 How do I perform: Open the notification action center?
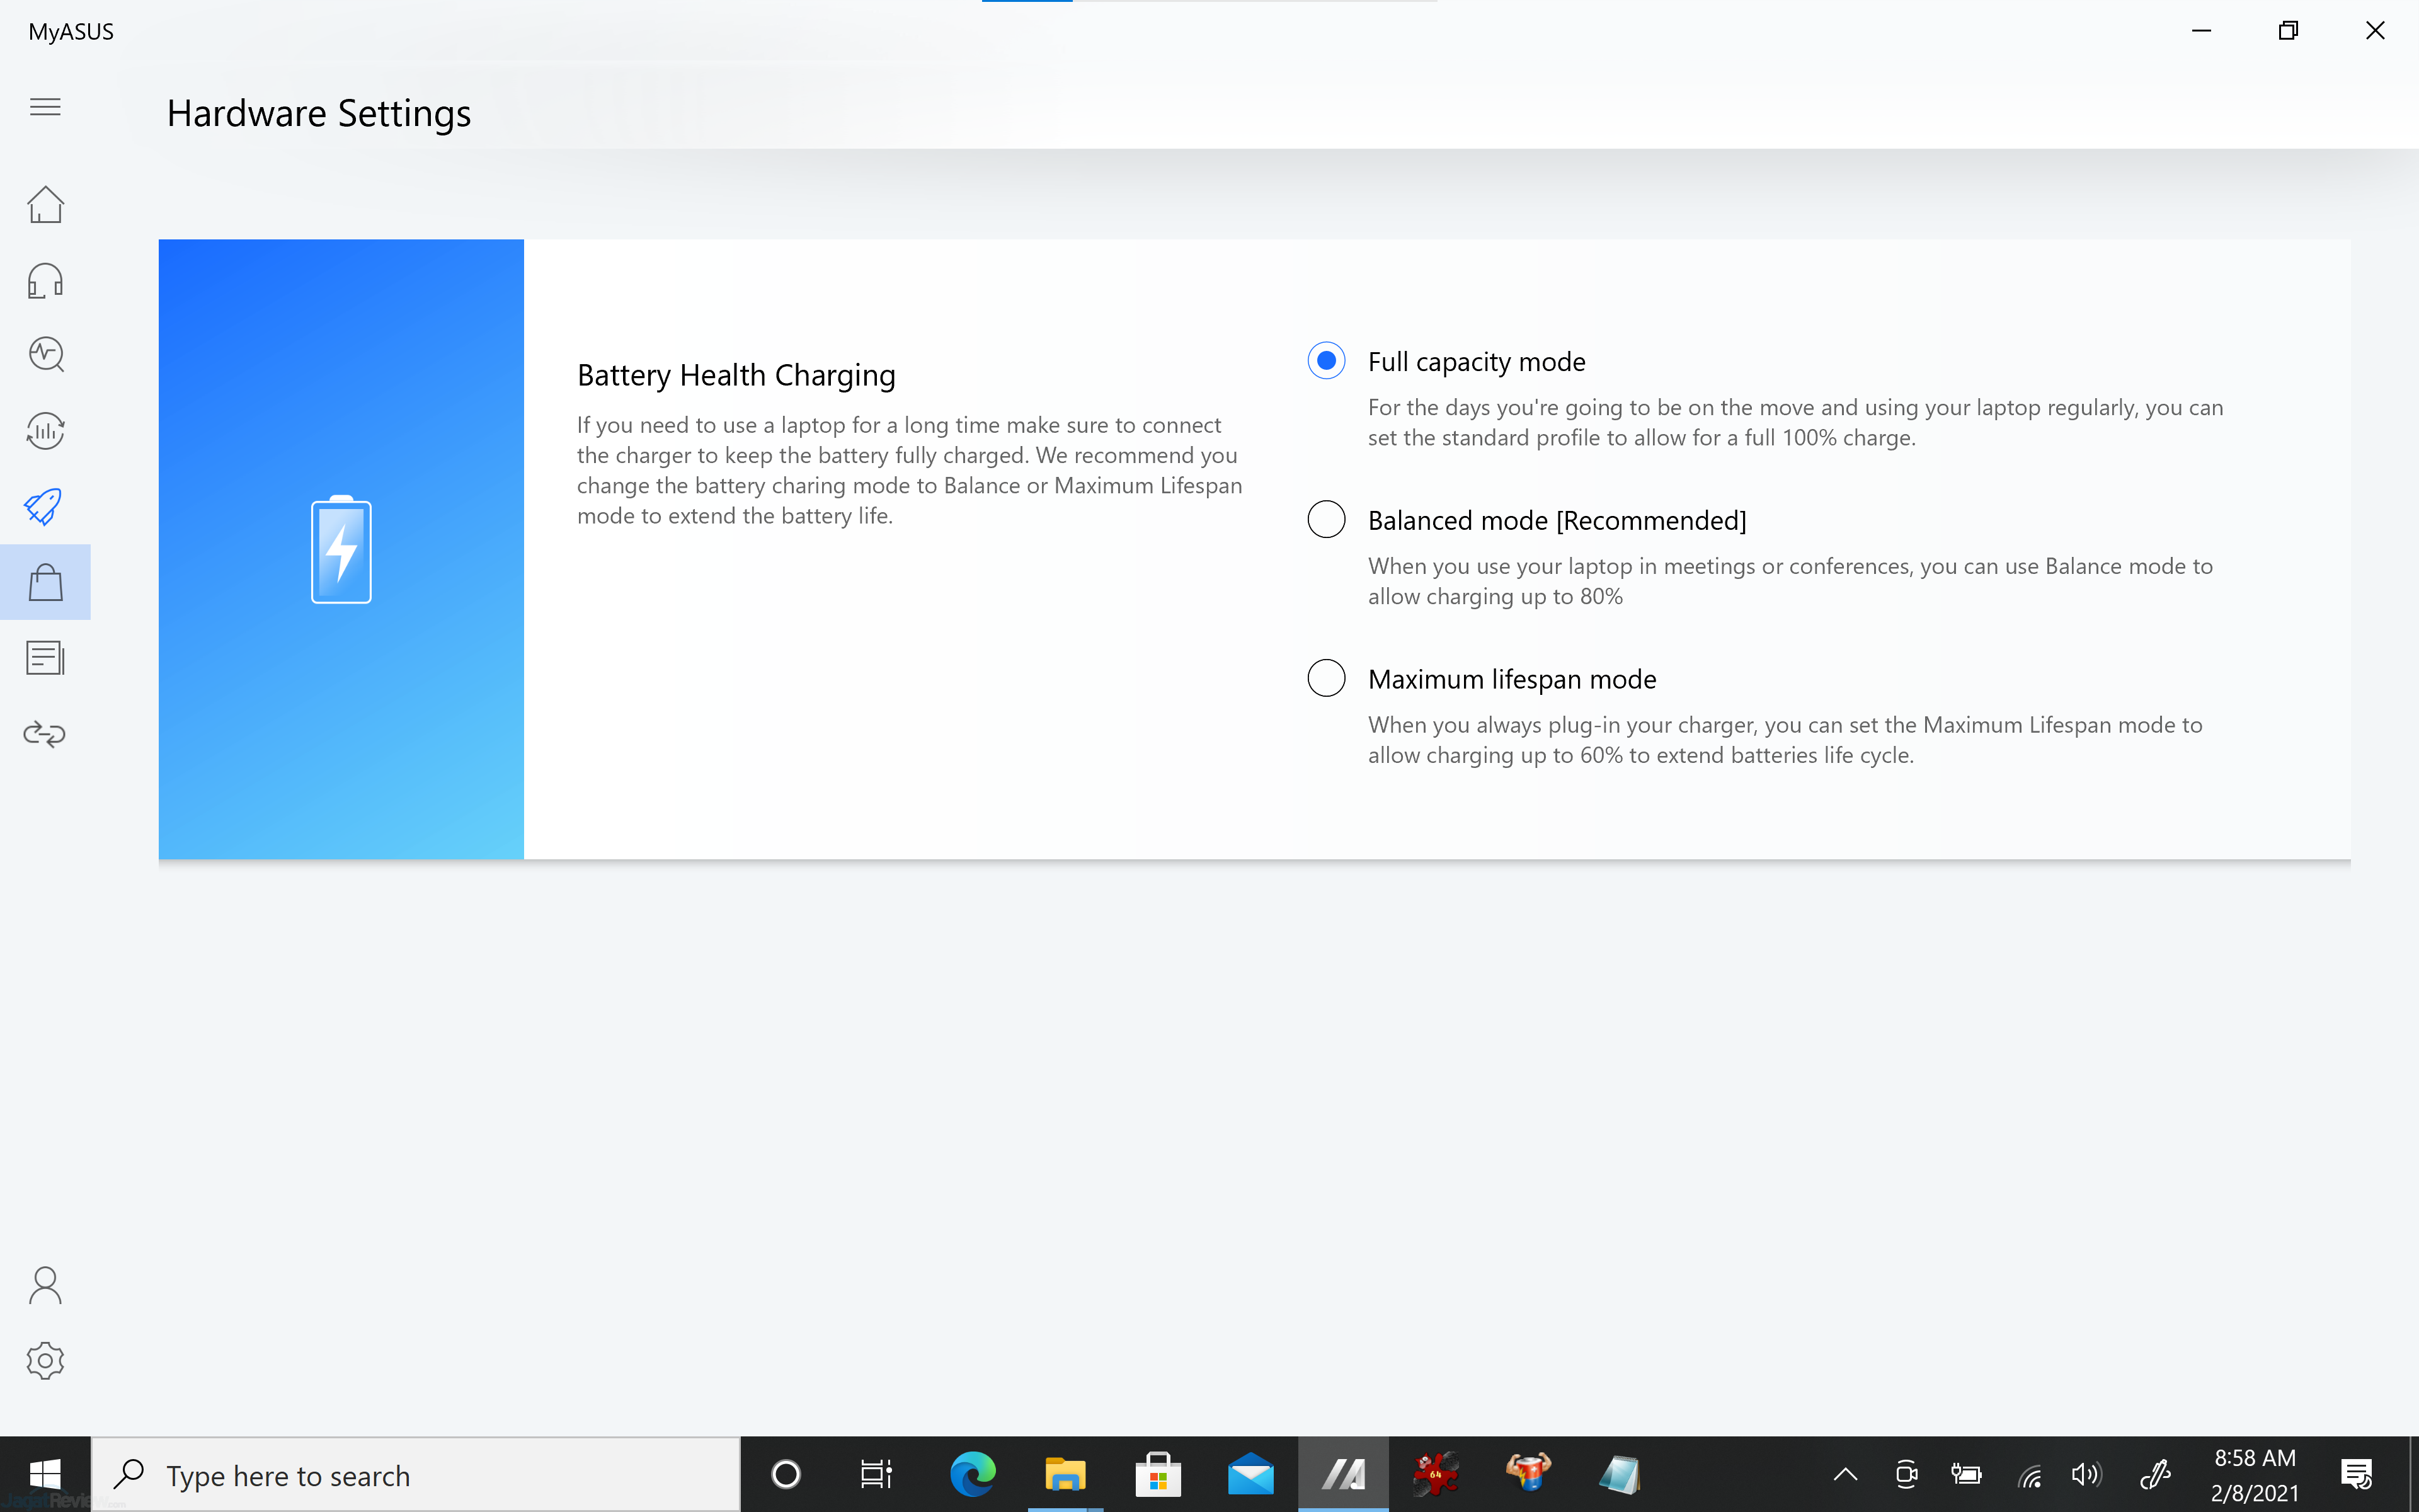click(x=2356, y=1474)
